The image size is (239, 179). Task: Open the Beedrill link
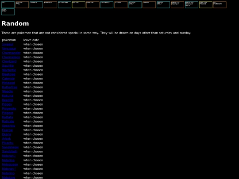8,100
